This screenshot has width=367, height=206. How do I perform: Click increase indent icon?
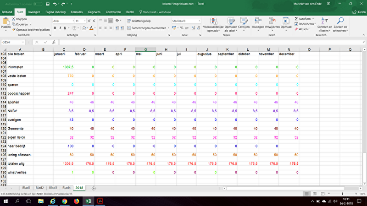(122, 28)
